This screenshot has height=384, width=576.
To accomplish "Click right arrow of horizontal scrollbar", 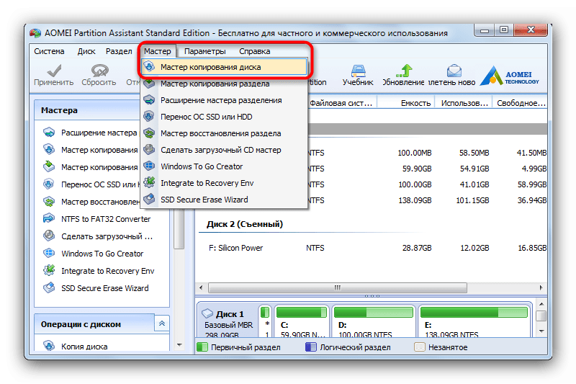I will click(x=541, y=287).
